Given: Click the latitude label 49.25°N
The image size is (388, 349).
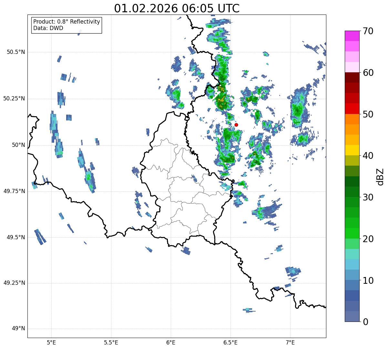Looking at the screenshot, I should point(14,283).
